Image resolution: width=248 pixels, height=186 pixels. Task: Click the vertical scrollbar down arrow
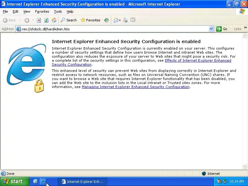(x=245, y=166)
